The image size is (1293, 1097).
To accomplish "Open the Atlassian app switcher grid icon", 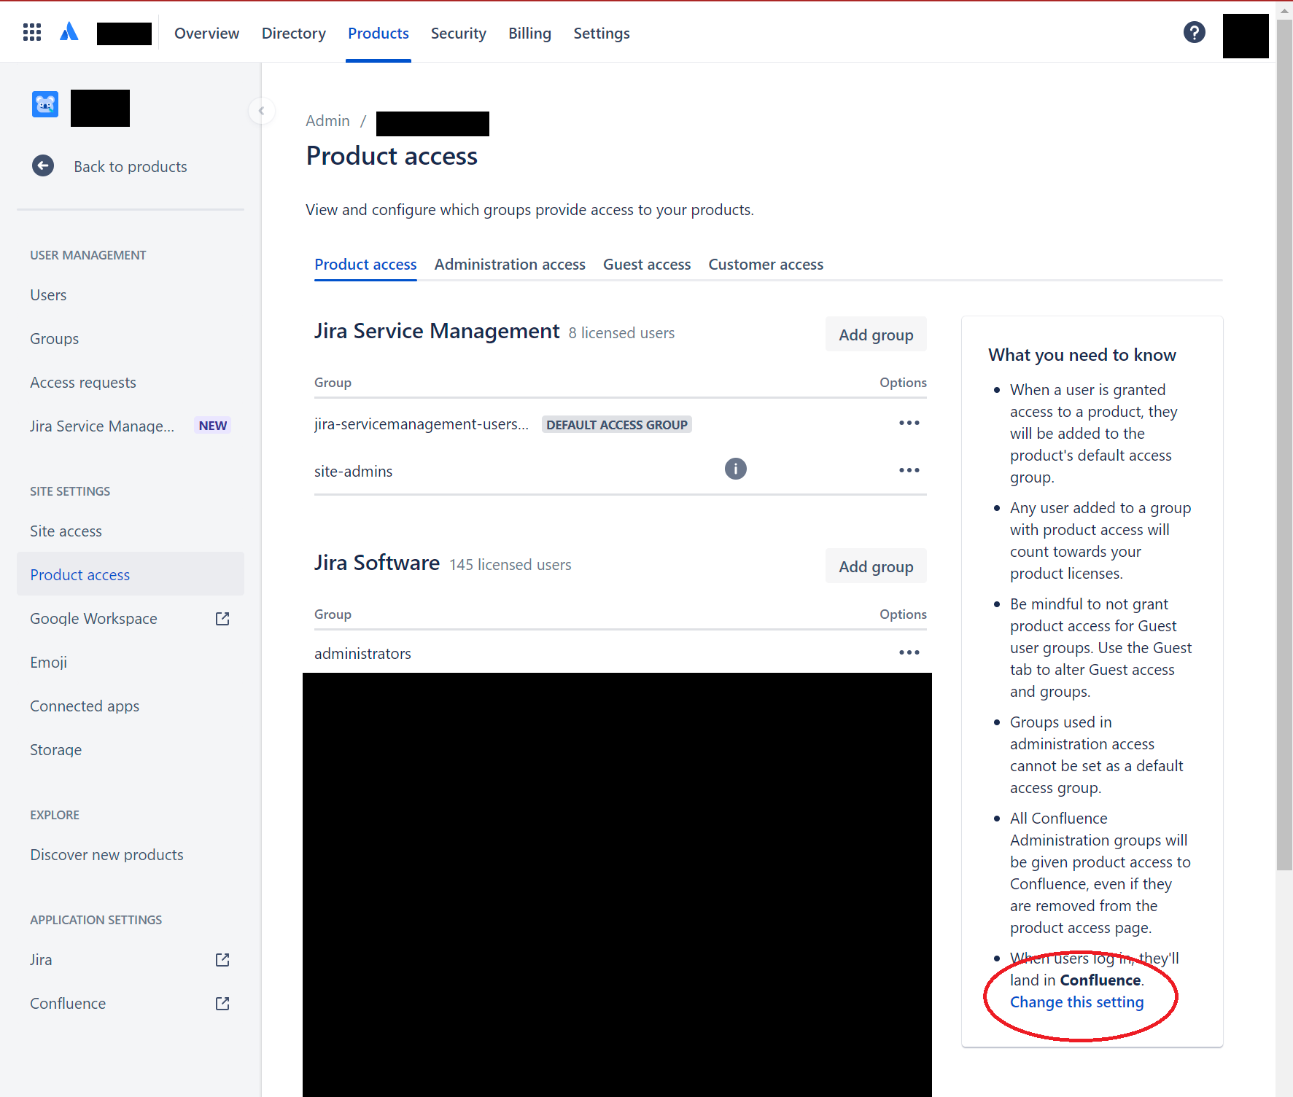I will 31,31.
